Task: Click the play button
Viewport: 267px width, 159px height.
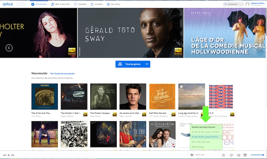Action: point(9,155)
